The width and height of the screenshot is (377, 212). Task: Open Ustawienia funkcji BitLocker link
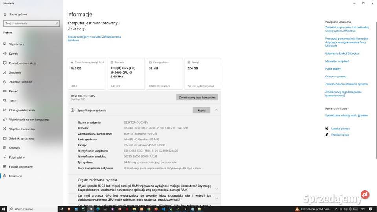(x=342, y=53)
